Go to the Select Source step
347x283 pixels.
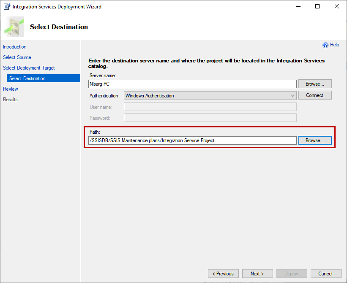(x=17, y=57)
